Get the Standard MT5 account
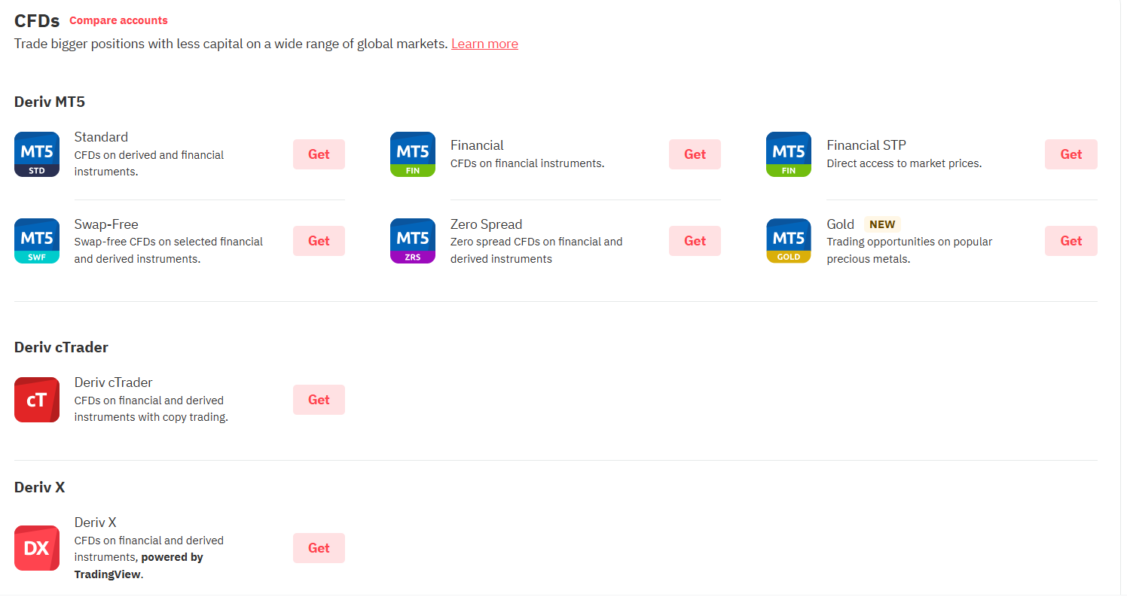This screenshot has width=1127, height=597. (319, 154)
